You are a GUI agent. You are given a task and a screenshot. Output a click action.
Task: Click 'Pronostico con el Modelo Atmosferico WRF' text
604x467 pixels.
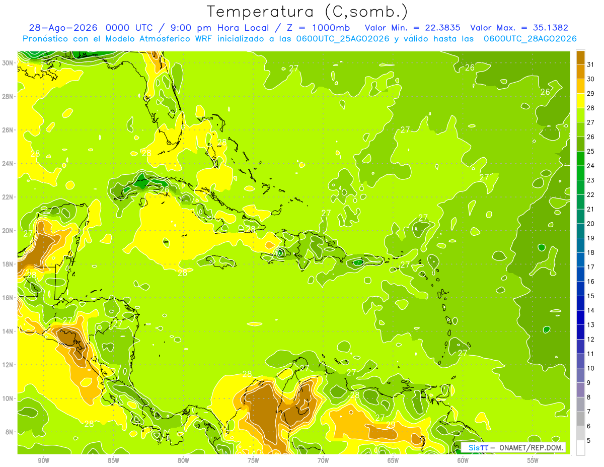point(118,39)
